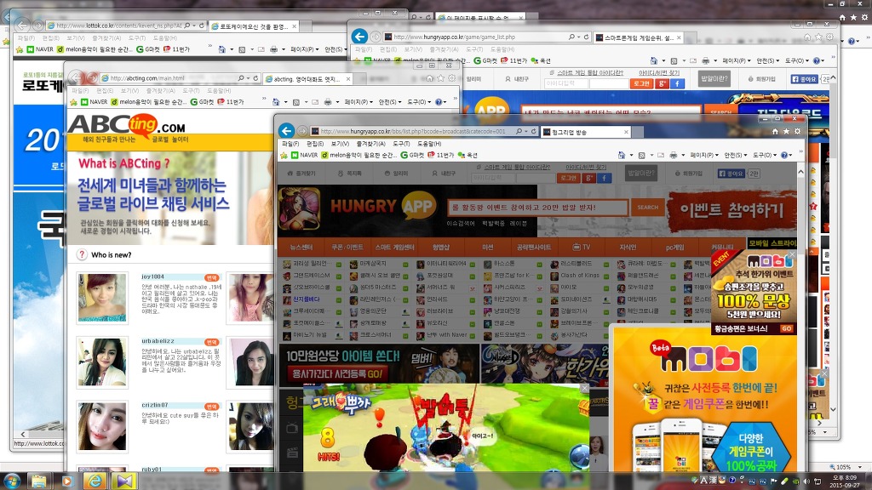The height and width of the screenshot is (490, 872).
Task: Click 내친구 icon link on front HungryApp page
Action: click(x=443, y=174)
